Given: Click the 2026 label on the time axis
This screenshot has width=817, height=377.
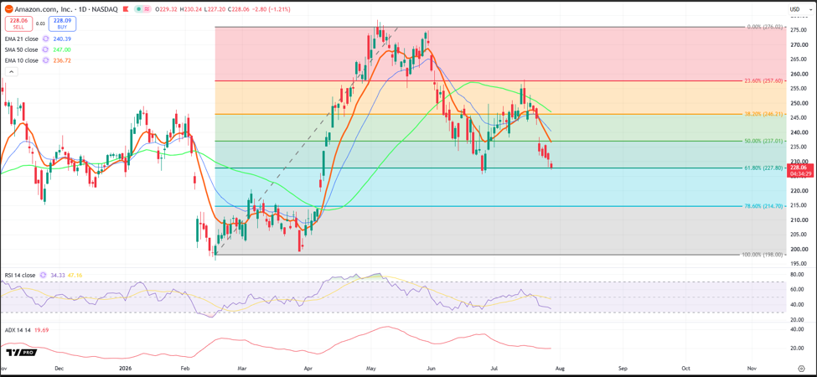Looking at the screenshot, I should point(125,368).
